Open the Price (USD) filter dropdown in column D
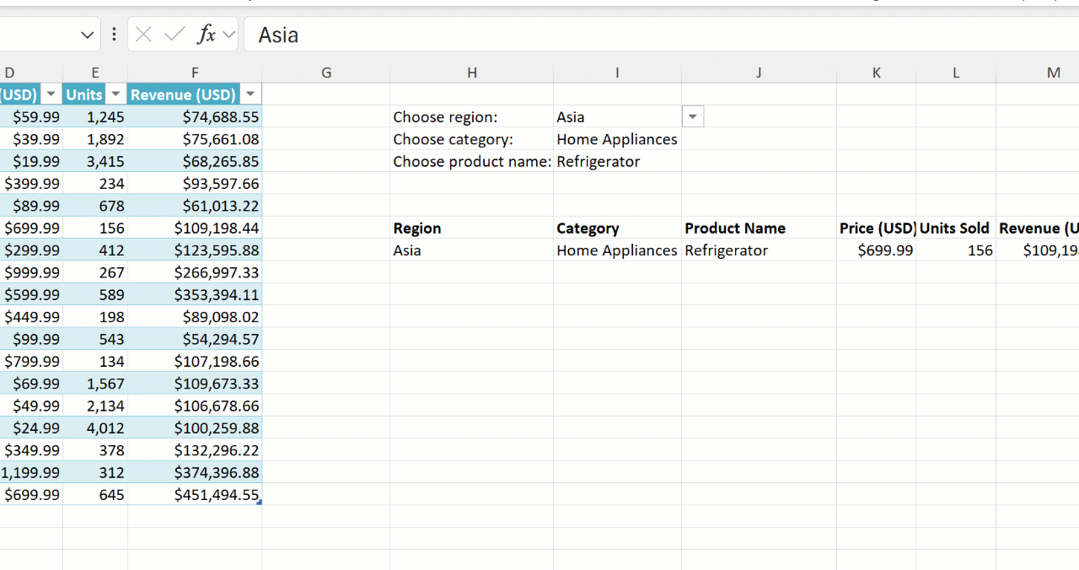The width and height of the screenshot is (1079, 570). (x=51, y=94)
